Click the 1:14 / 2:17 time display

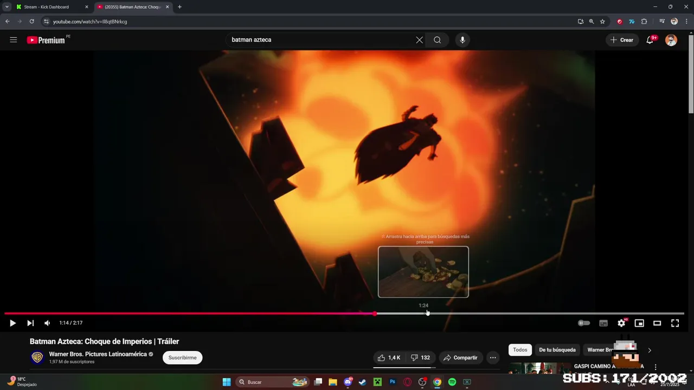[x=71, y=323]
